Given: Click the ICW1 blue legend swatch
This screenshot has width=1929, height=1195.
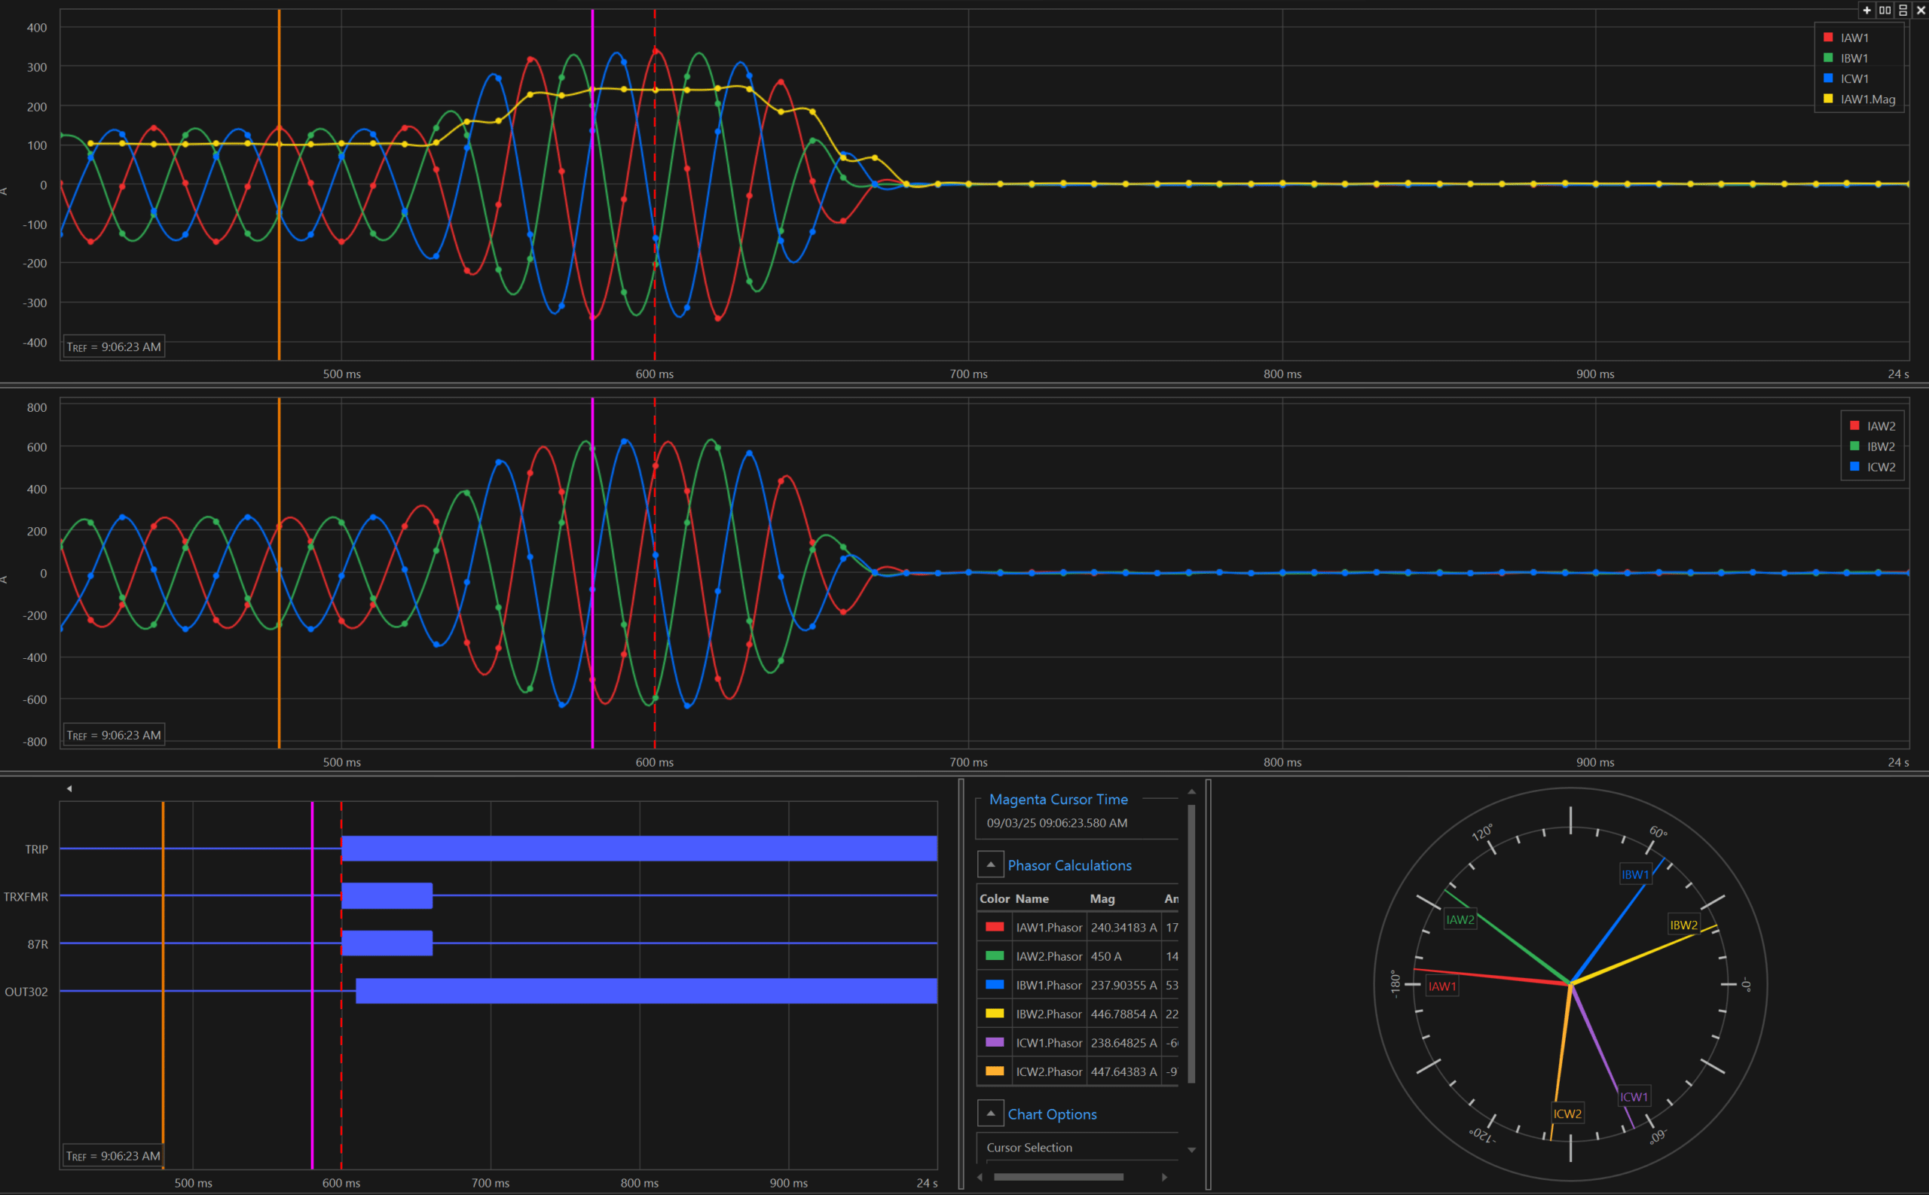Looking at the screenshot, I should tap(1829, 78).
